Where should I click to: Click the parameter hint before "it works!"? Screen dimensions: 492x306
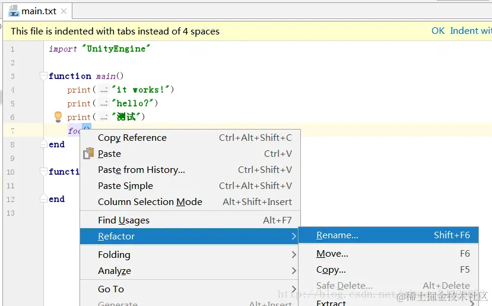(x=104, y=90)
